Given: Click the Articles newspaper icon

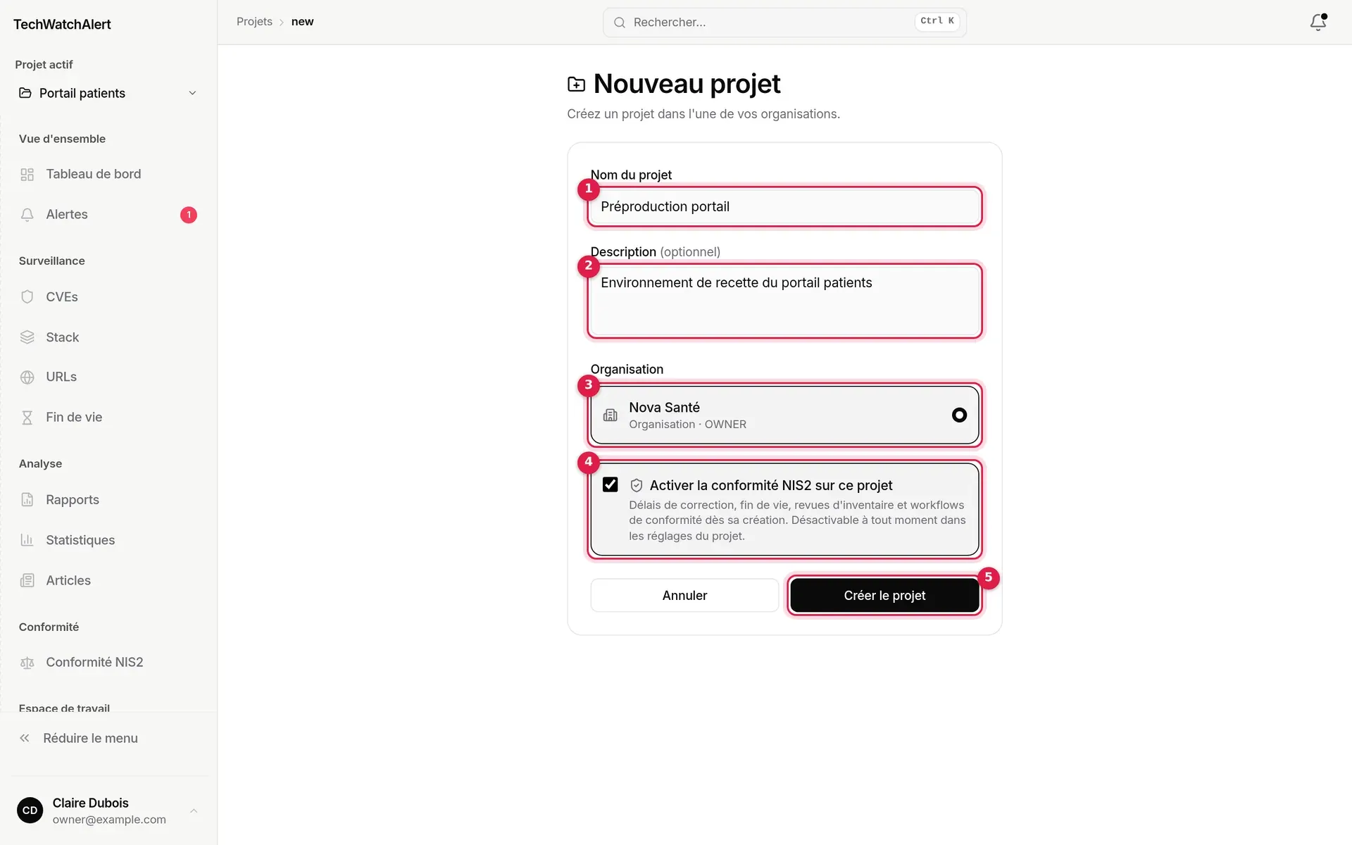Looking at the screenshot, I should 27,580.
